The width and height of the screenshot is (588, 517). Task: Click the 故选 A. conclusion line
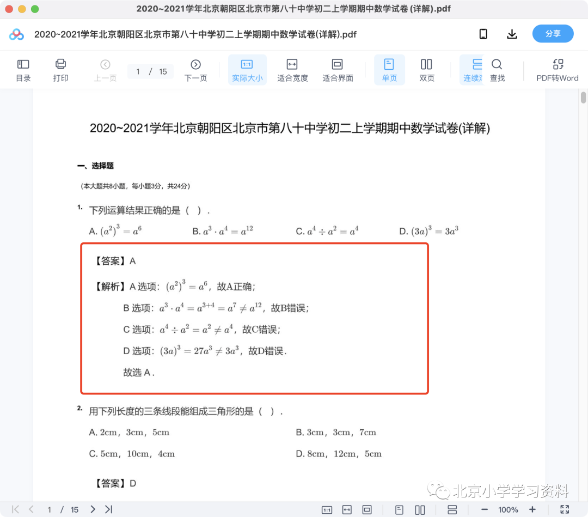139,372
